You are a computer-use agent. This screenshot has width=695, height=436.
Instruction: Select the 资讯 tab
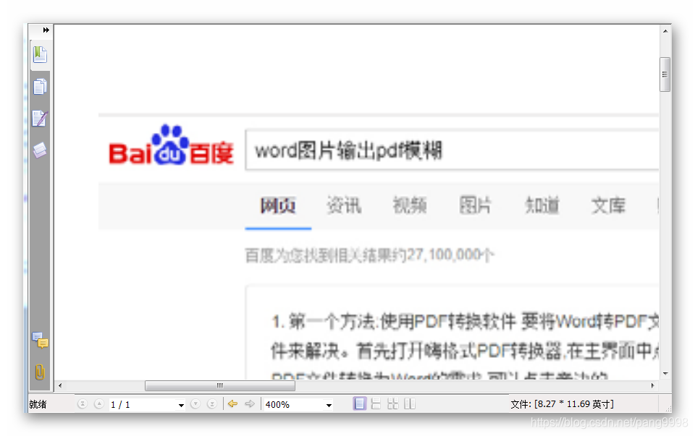pos(344,206)
